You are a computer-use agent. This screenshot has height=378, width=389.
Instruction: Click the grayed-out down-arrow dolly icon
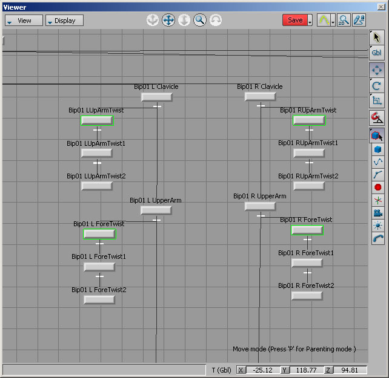(184, 20)
